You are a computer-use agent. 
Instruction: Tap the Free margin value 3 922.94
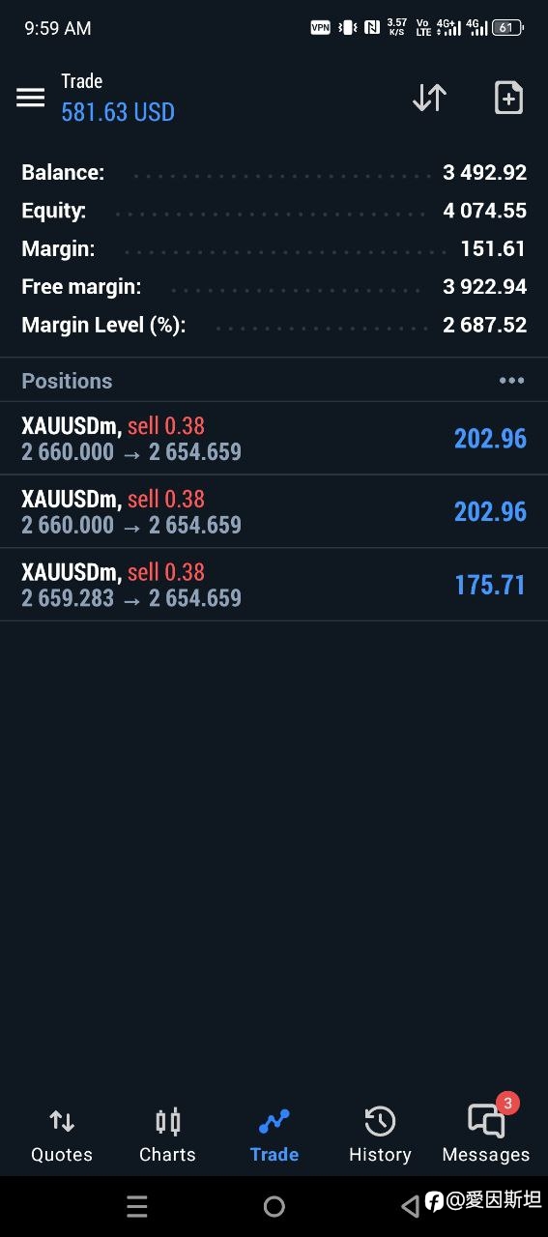coord(485,287)
